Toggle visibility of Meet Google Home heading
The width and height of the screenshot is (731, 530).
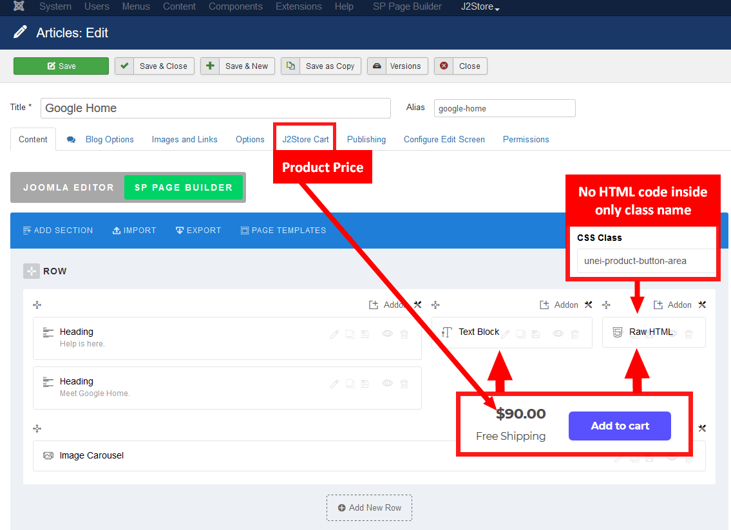pos(387,384)
